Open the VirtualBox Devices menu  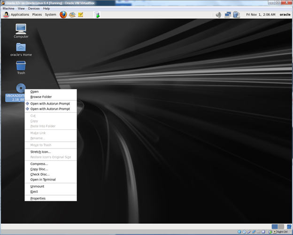tap(34, 8)
